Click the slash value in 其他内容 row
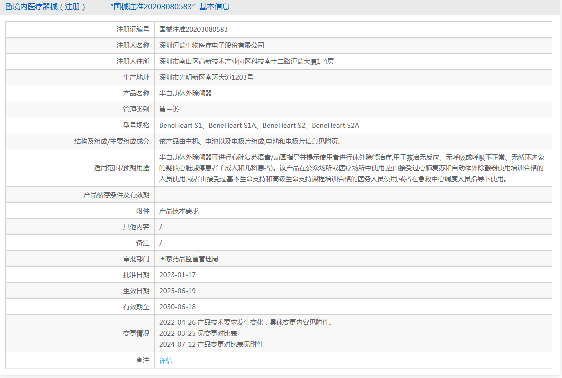 pos(161,227)
